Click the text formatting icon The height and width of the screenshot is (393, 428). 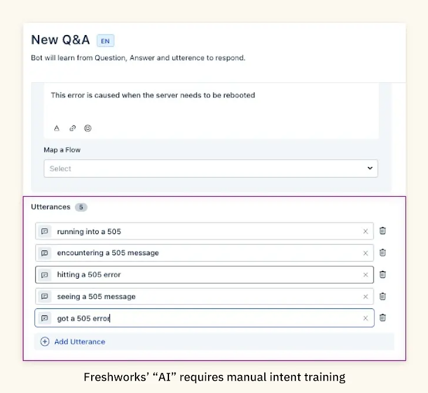pyautogui.click(x=57, y=128)
